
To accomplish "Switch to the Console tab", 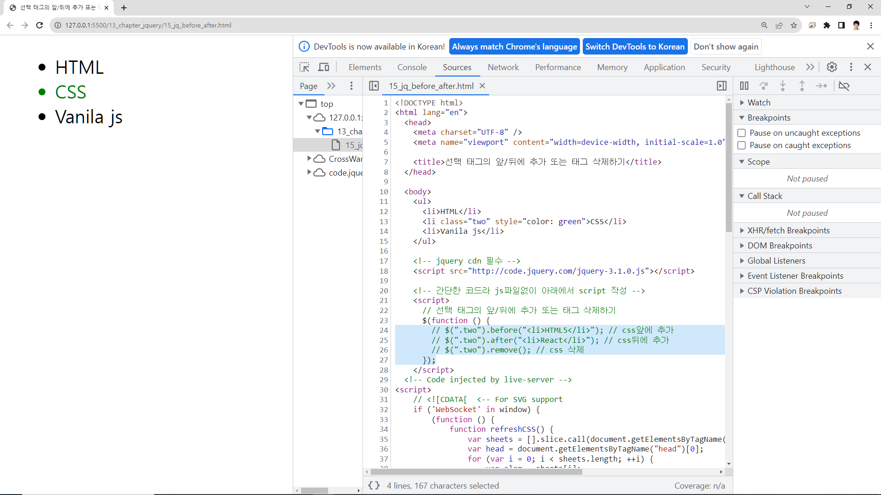I will (x=412, y=67).
